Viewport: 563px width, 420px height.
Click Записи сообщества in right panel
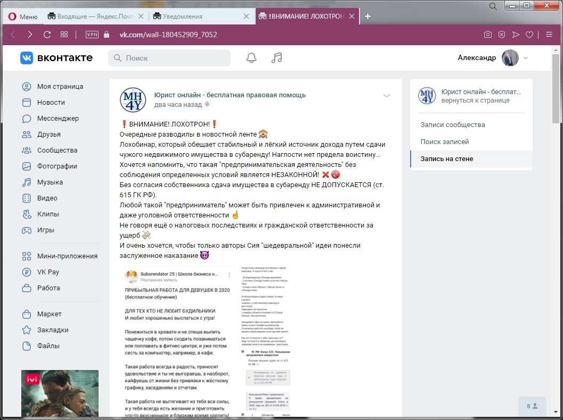pyautogui.click(x=452, y=125)
